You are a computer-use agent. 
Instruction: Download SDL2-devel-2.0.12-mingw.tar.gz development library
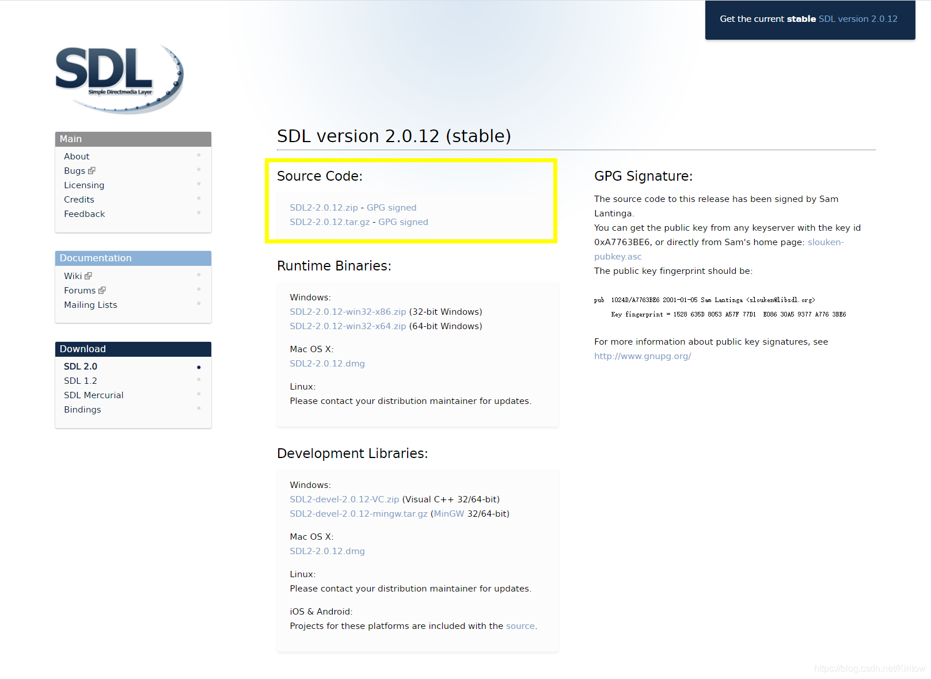359,514
